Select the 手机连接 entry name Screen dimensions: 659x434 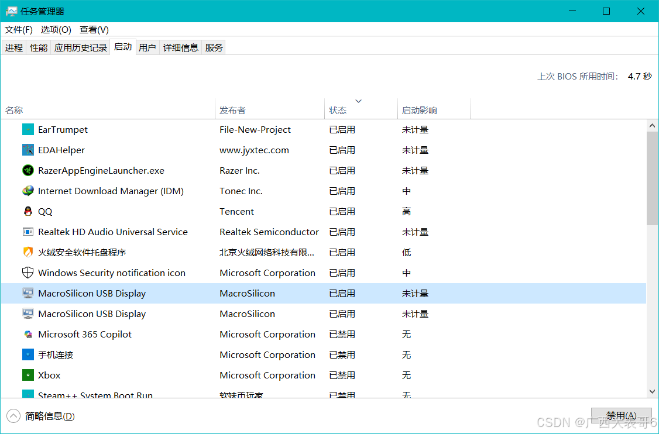[x=56, y=355]
